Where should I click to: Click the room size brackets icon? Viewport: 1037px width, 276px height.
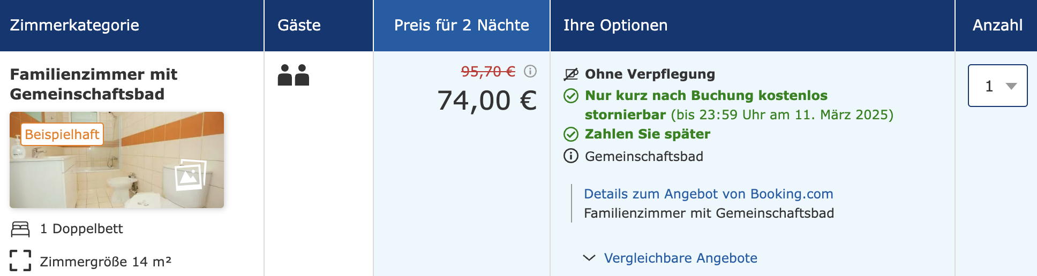[x=20, y=260]
